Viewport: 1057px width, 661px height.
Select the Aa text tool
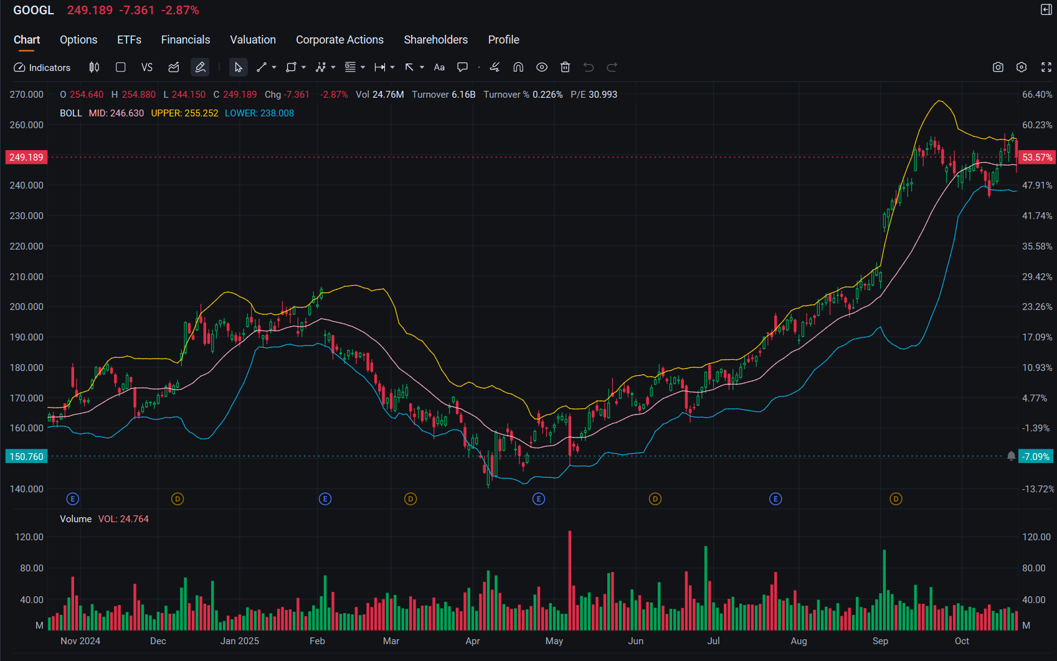(439, 67)
